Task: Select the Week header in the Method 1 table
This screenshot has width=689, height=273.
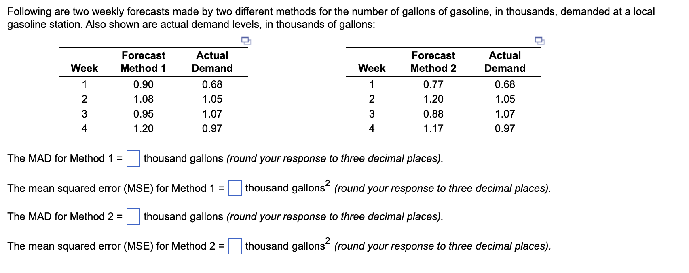Action: (x=85, y=68)
